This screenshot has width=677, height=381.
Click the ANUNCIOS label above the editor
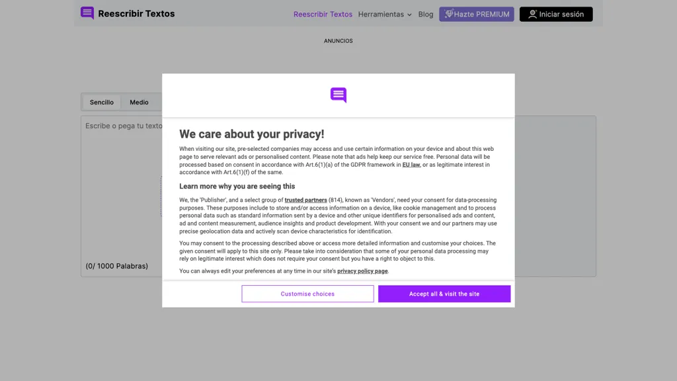[338, 40]
